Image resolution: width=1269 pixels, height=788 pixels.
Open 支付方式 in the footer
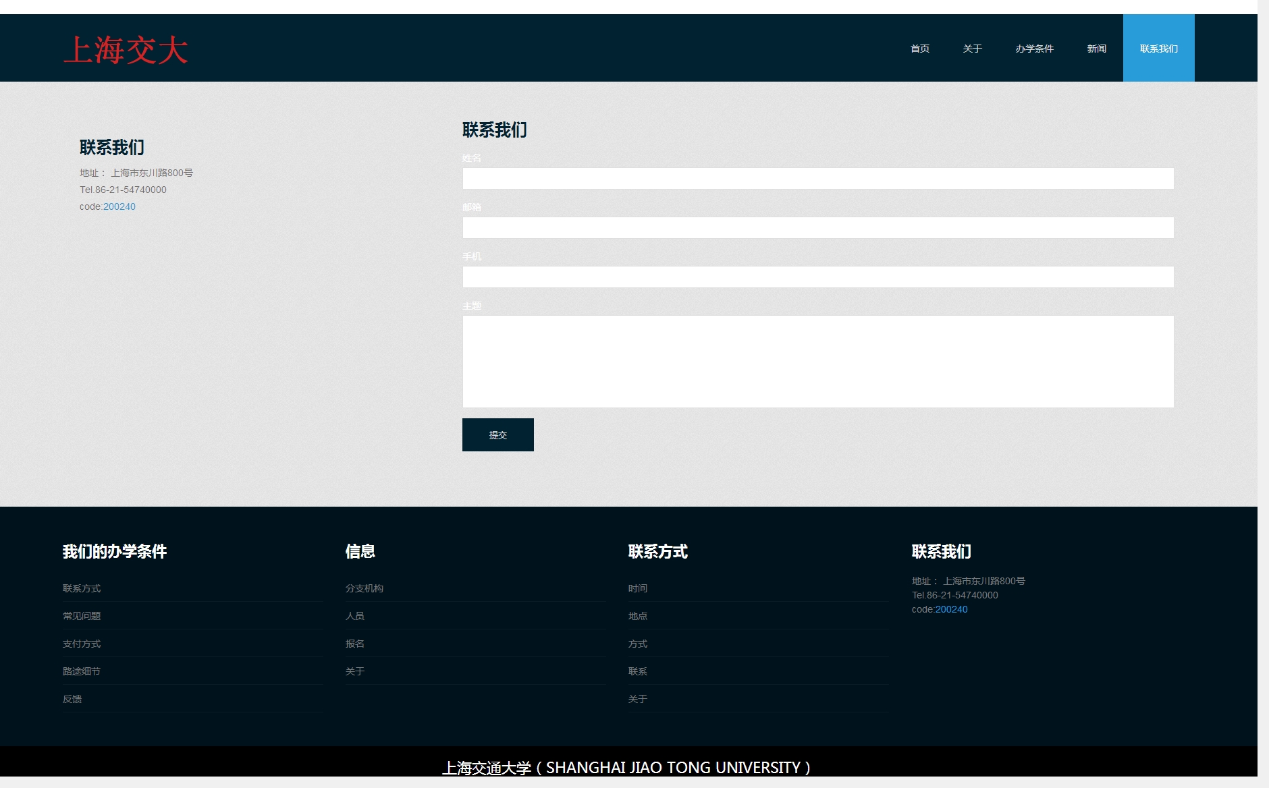point(82,644)
